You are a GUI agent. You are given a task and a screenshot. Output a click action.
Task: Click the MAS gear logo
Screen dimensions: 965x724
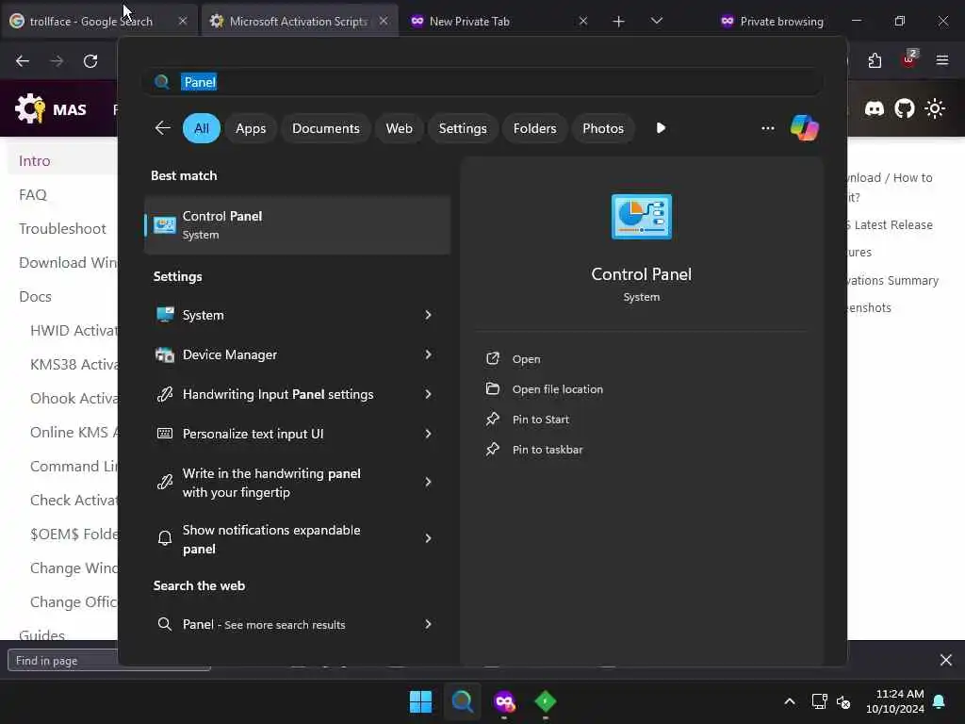29,109
